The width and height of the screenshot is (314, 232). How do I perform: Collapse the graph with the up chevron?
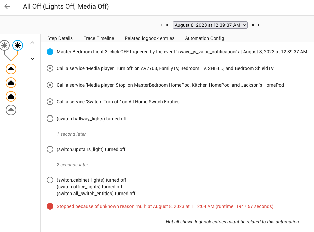pyautogui.click(x=32, y=43)
